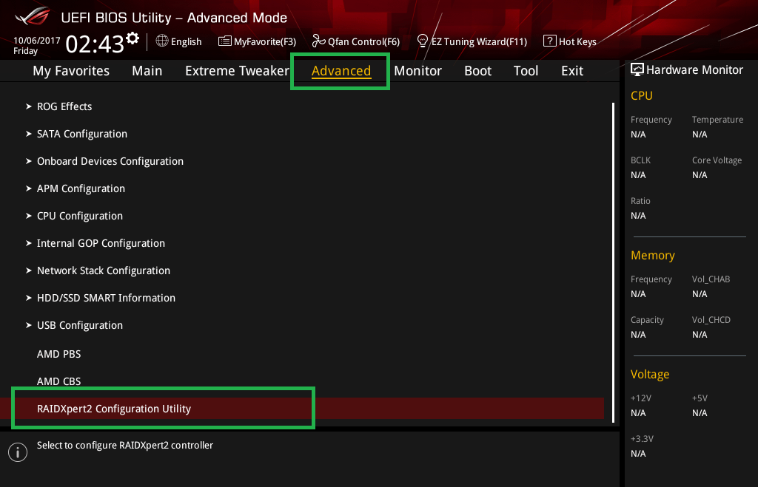This screenshot has width=758, height=487.
Task: Click the Core Voltage label
Action: [717, 160]
